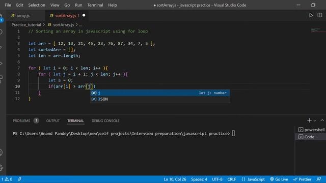Open the Manage gear in activity bar
The width and height of the screenshot is (326, 183).
point(1,167)
